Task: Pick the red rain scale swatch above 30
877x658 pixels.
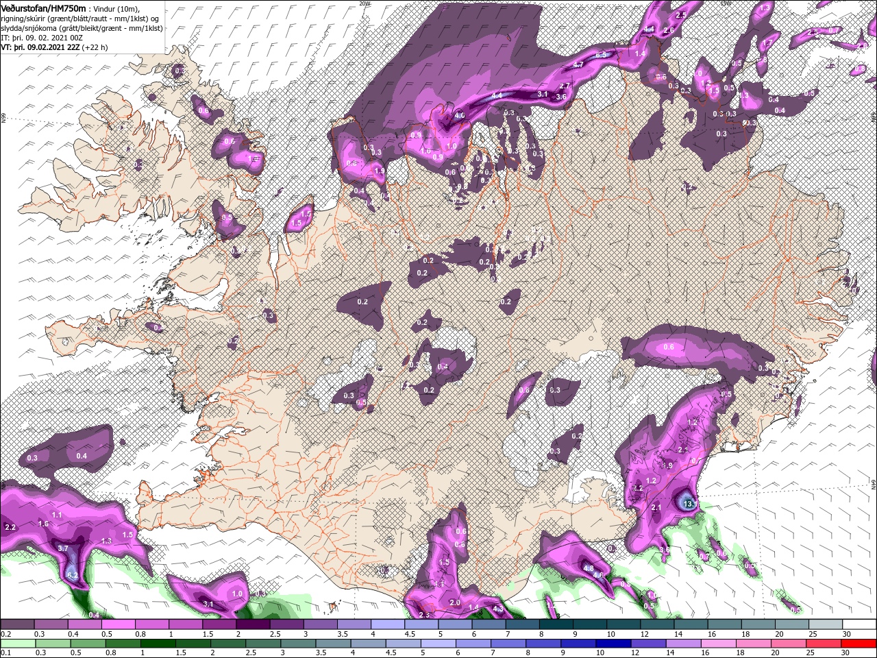Action: tap(859, 644)
